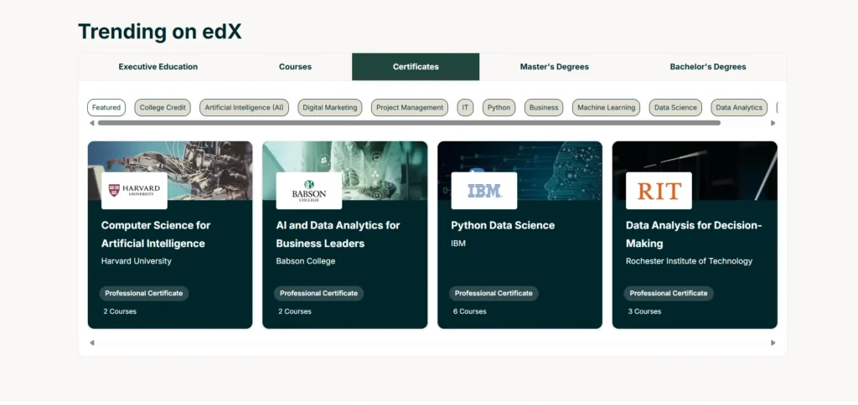The height and width of the screenshot is (405, 858).
Task: Switch to the Courses tab
Action: click(295, 67)
